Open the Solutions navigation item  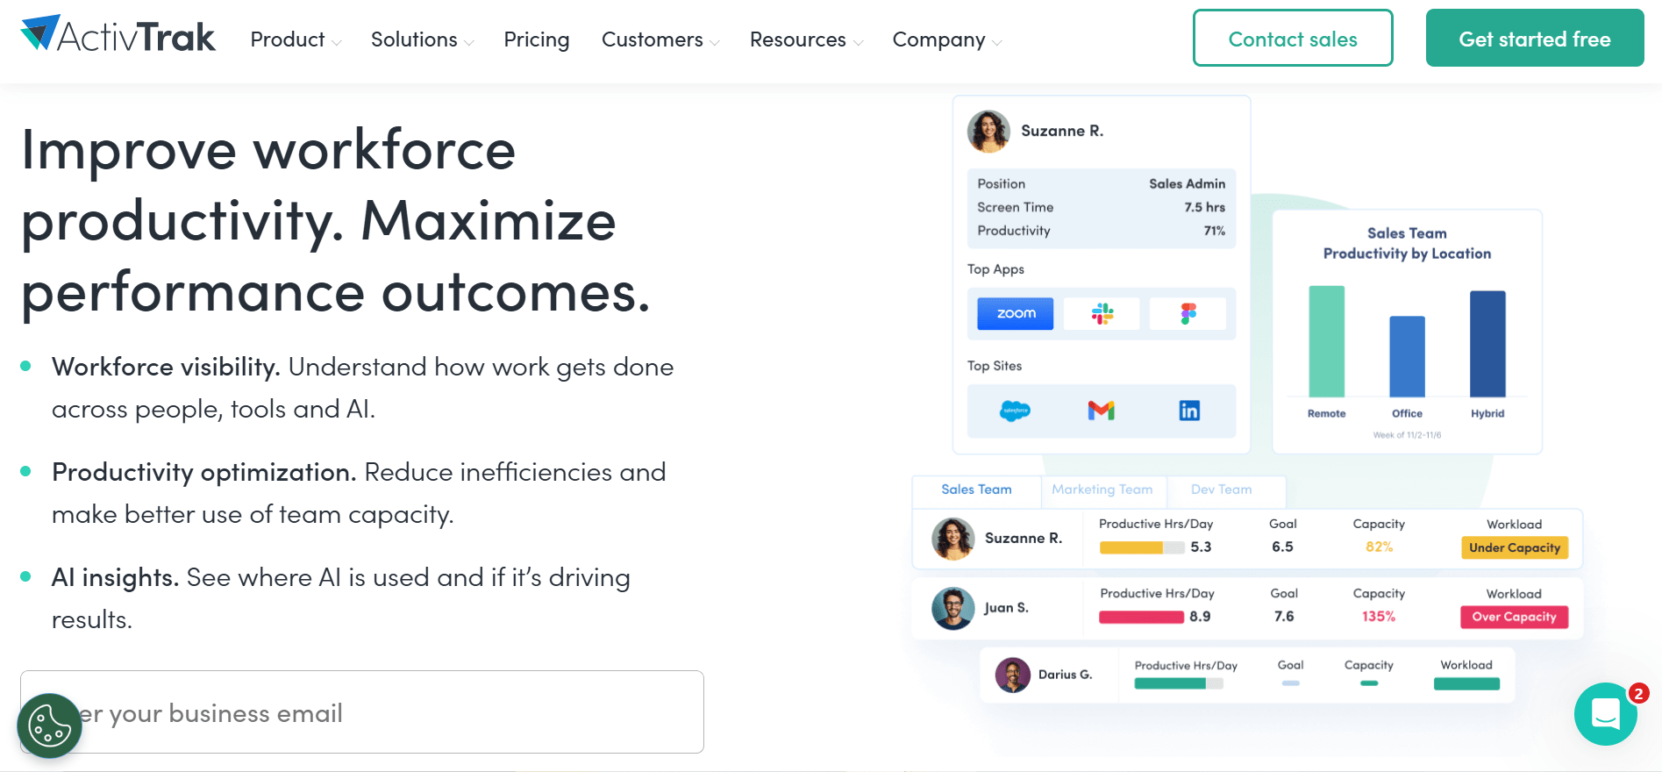(414, 39)
